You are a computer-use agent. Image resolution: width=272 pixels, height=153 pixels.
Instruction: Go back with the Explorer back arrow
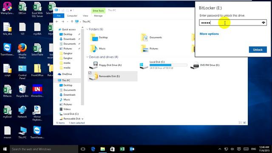pyautogui.click(x=57, y=22)
